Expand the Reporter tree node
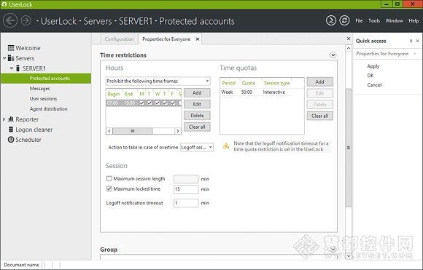Viewport: 423px width, 270px height. pyautogui.click(x=4, y=119)
